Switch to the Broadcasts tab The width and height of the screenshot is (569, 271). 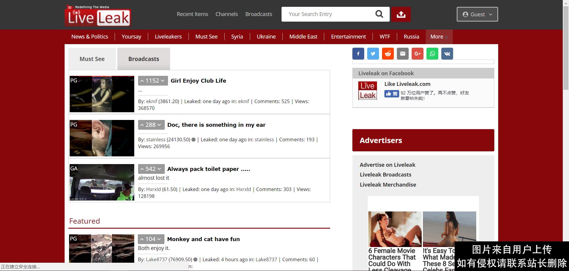(x=143, y=59)
